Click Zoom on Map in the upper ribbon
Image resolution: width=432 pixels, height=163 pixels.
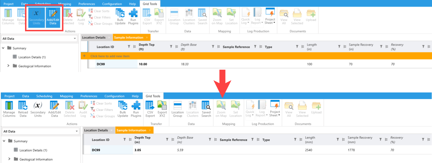pyautogui.click(x=217, y=17)
